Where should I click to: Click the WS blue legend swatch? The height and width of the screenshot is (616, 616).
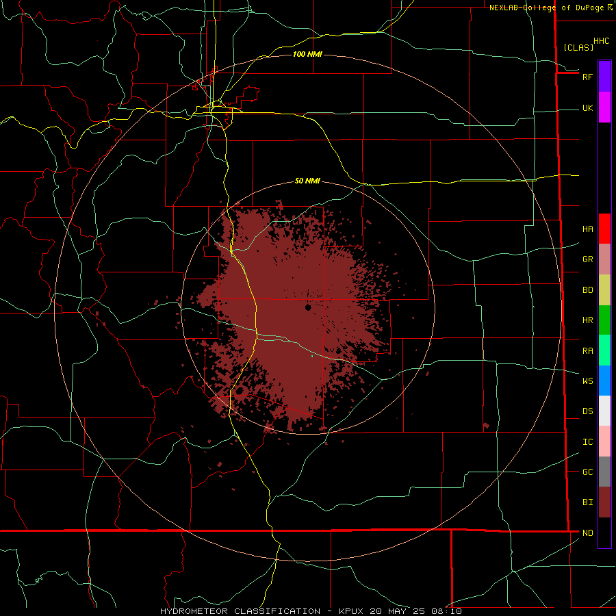click(x=604, y=381)
